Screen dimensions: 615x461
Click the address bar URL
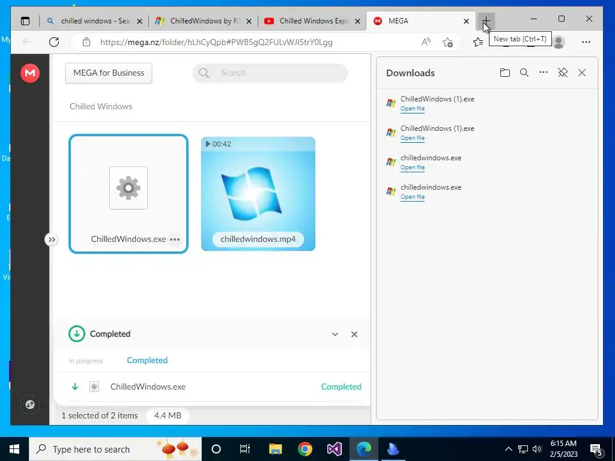pyautogui.click(x=216, y=42)
